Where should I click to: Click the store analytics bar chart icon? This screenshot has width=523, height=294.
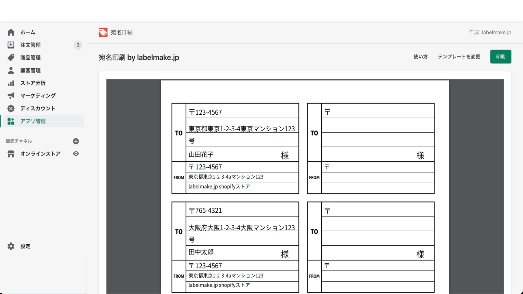11,83
